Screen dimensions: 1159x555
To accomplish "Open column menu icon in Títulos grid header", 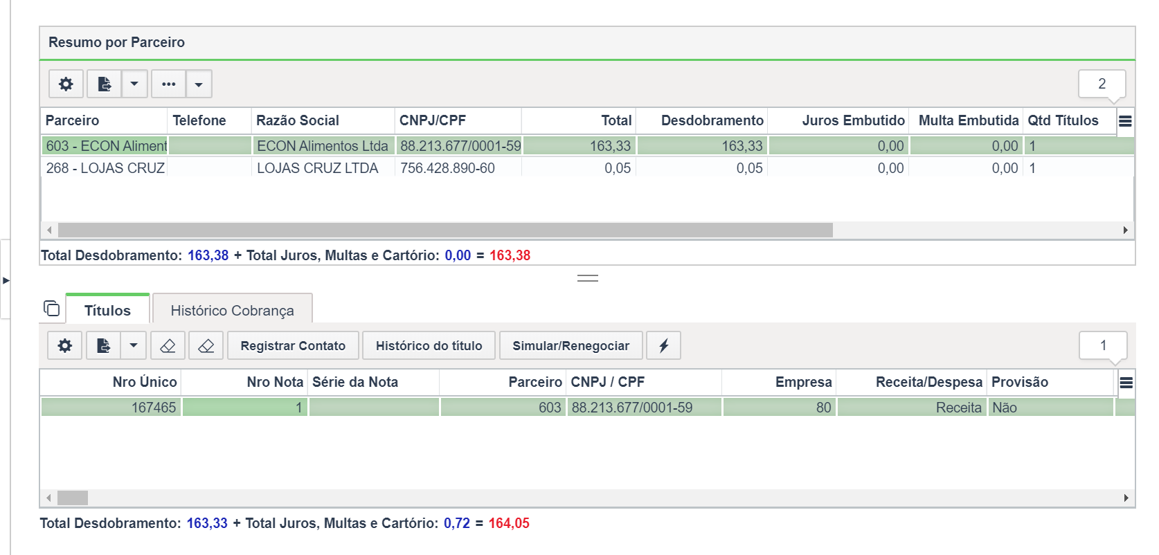I will (x=1126, y=383).
